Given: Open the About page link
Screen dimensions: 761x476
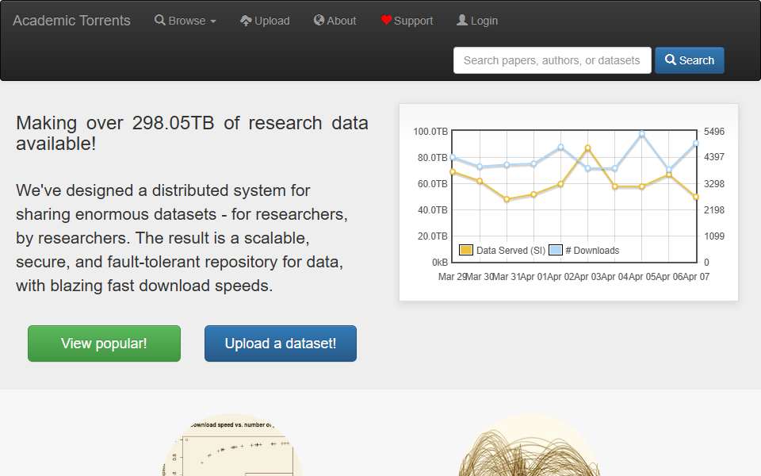Looking at the screenshot, I should click(335, 21).
